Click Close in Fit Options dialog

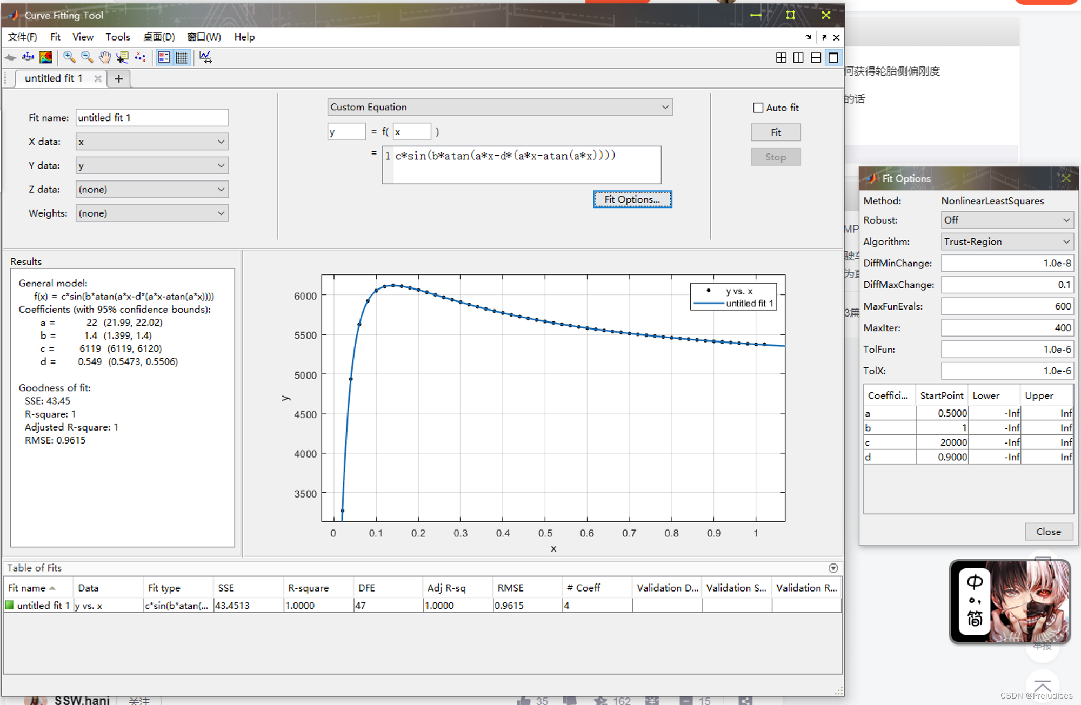pos(1048,532)
